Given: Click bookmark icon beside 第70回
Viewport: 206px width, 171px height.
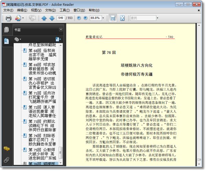Looking at the screenshot, I should point(25,79).
